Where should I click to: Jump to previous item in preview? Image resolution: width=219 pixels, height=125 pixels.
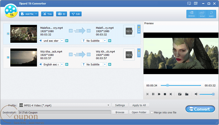[147, 94]
